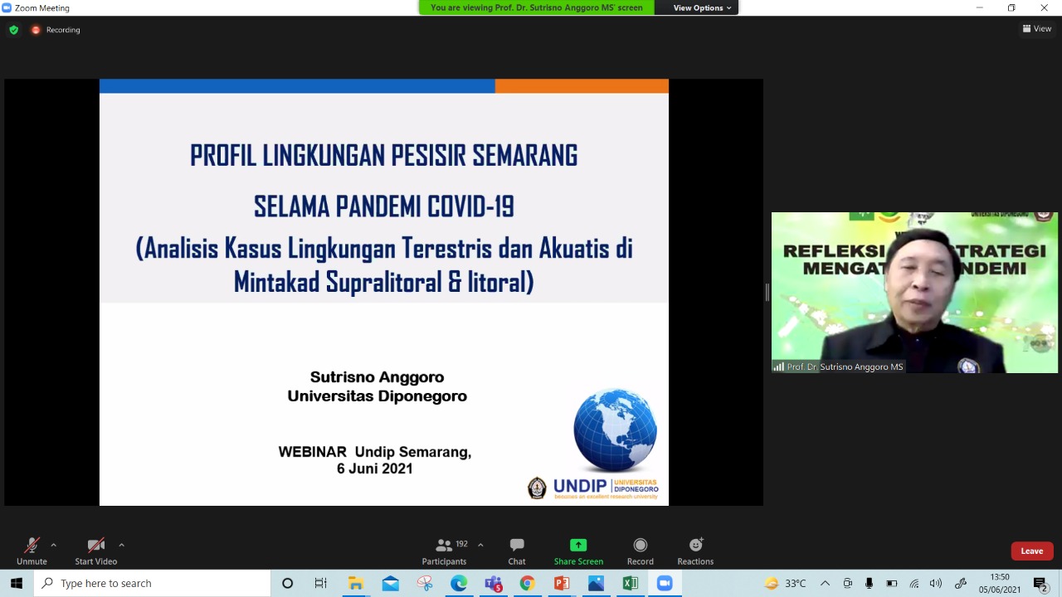The width and height of the screenshot is (1062, 597).
Task: Select Prof. Dr. Sutrisno Anggoro video thumbnail
Action: pyautogui.click(x=914, y=293)
